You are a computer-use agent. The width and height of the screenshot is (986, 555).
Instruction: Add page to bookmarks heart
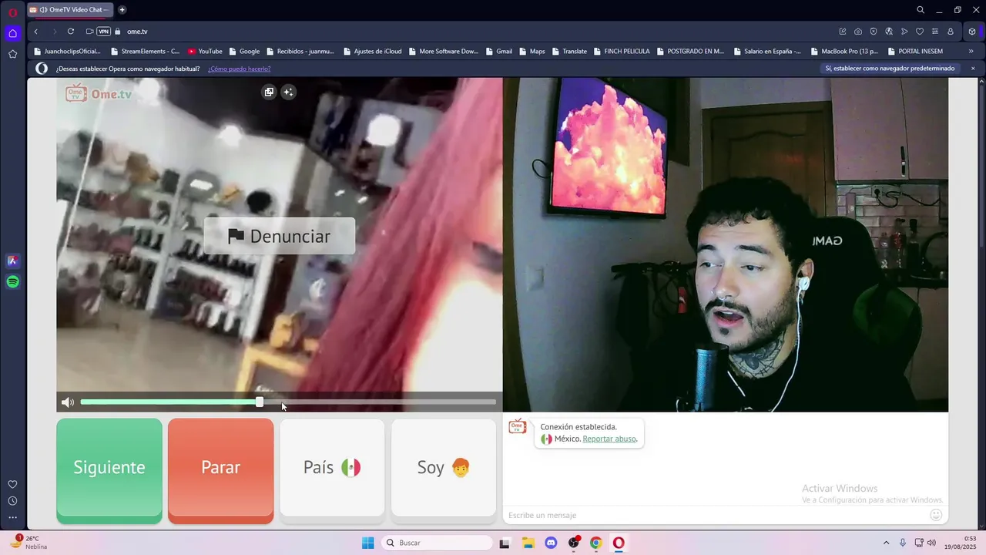pos(920,32)
